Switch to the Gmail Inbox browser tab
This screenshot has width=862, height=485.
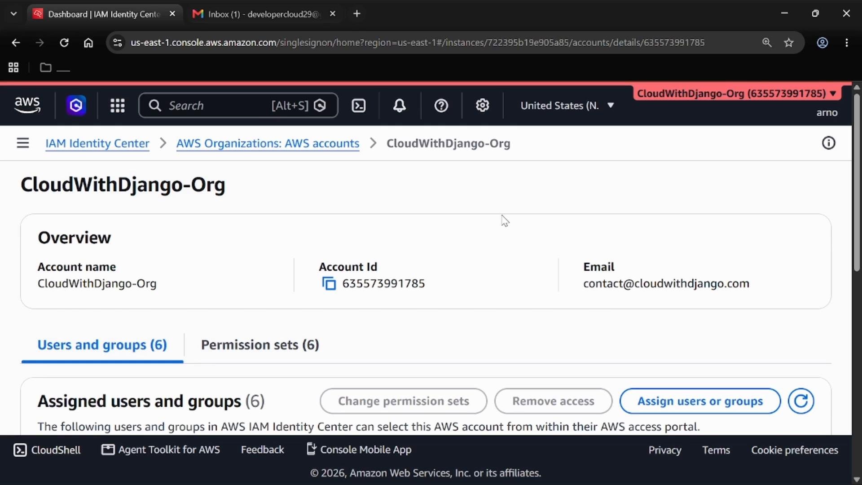pyautogui.click(x=264, y=14)
